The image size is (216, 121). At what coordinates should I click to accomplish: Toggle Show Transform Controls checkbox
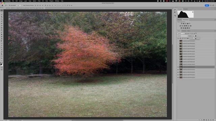tap(22, 5)
